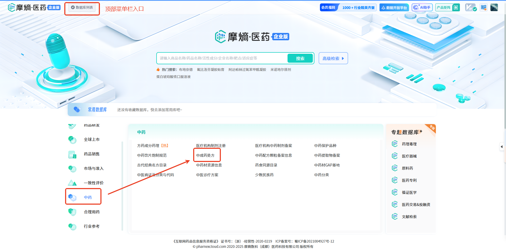Open 医疗机构中药制剂备案 database
The width and height of the screenshot is (506, 251).
[274, 145]
